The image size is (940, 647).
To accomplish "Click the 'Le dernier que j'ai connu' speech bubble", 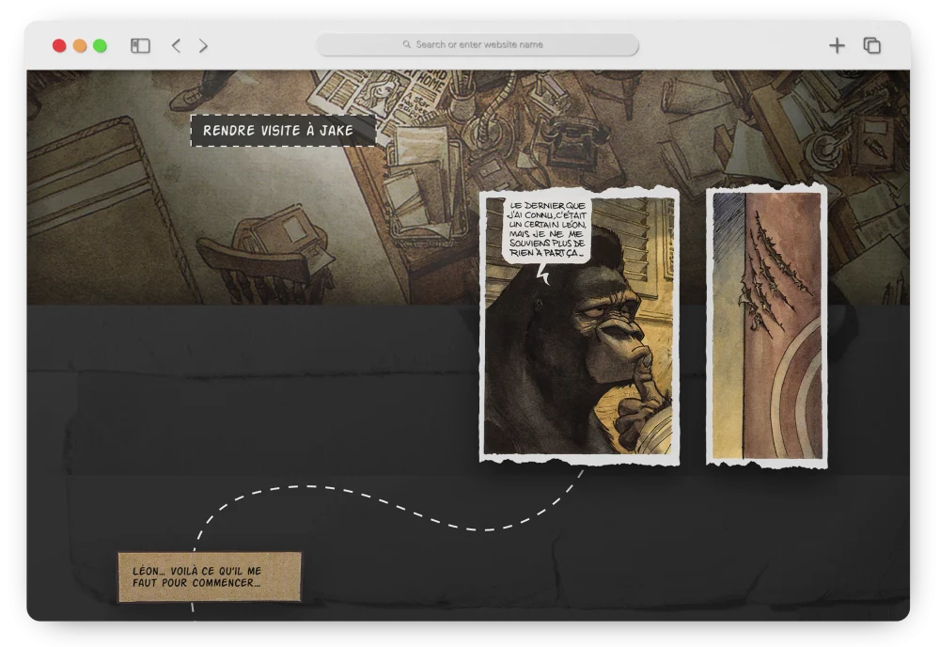I will tap(547, 230).
